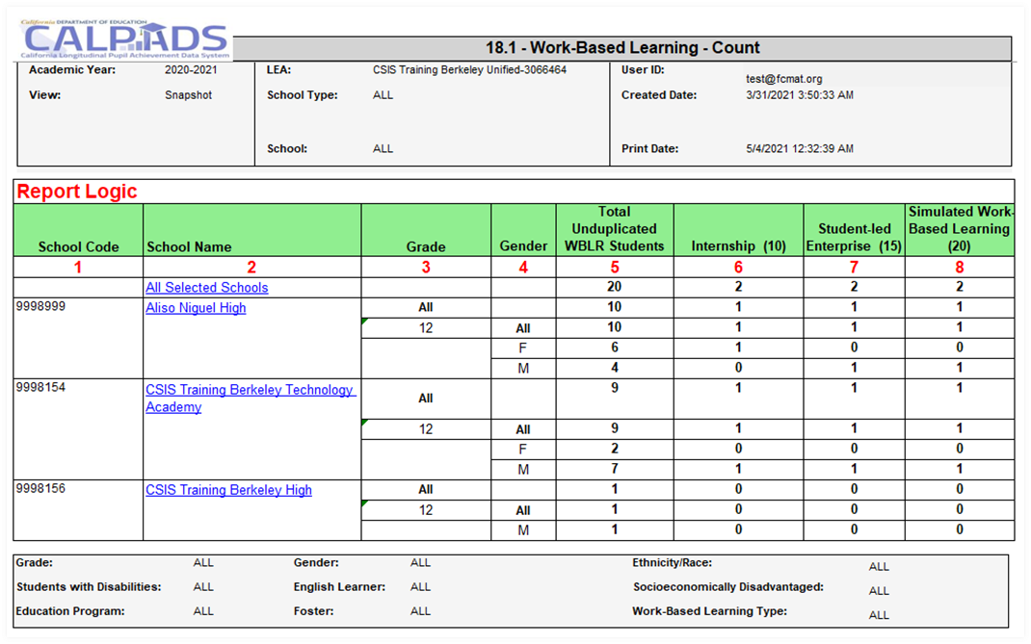Open the Aliso Niguel High link
Image resolution: width=1031 pixels, height=644 pixels.
point(196,308)
